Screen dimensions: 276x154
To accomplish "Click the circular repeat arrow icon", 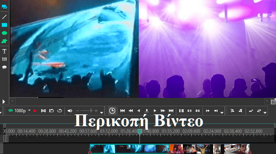I will click(x=60, y=111).
